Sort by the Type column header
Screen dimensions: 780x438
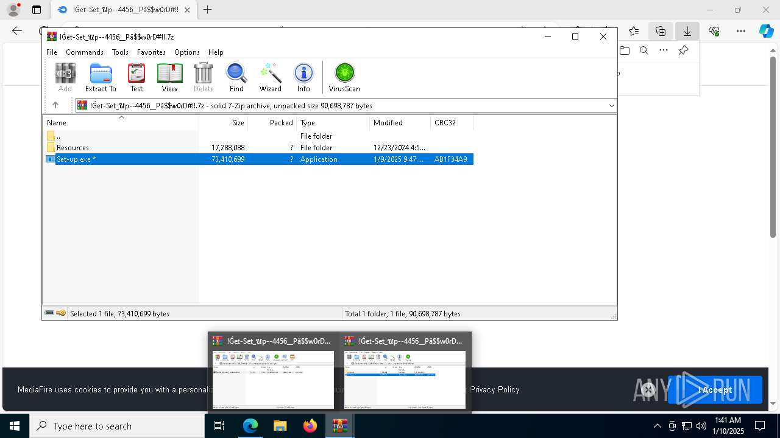click(x=333, y=122)
